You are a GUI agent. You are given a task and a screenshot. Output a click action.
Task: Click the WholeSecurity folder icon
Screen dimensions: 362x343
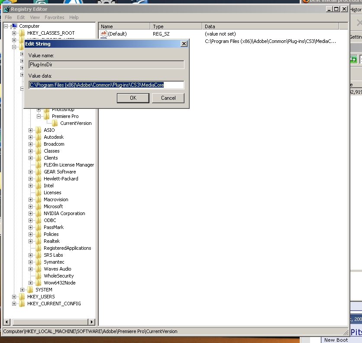tap(39, 275)
